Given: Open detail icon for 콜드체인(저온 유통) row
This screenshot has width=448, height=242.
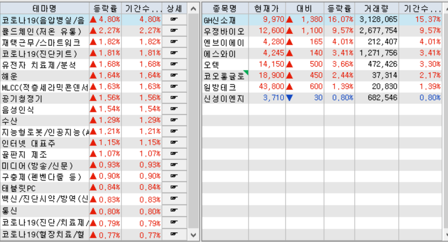Looking at the screenshot, I should pos(174,31).
